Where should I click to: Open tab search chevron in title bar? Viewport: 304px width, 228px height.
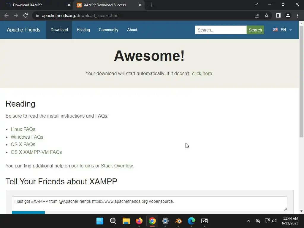click(256, 4)
